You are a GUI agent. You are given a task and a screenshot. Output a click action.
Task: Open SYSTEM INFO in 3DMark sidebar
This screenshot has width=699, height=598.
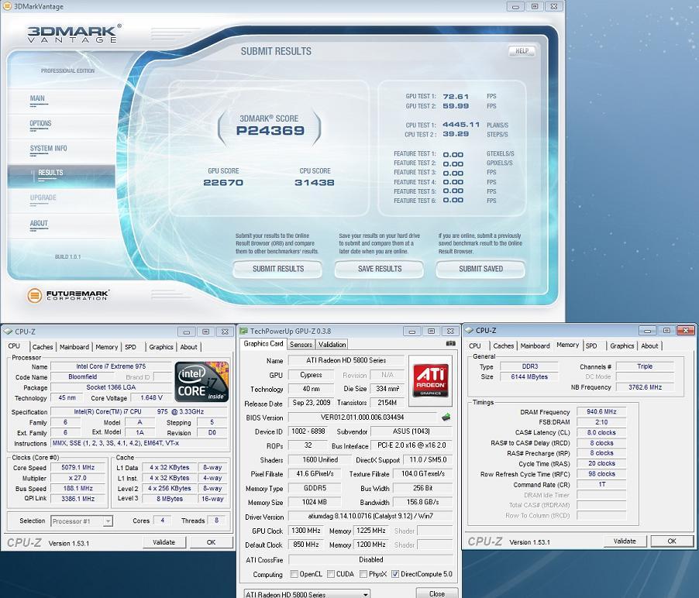coord(49,149)
